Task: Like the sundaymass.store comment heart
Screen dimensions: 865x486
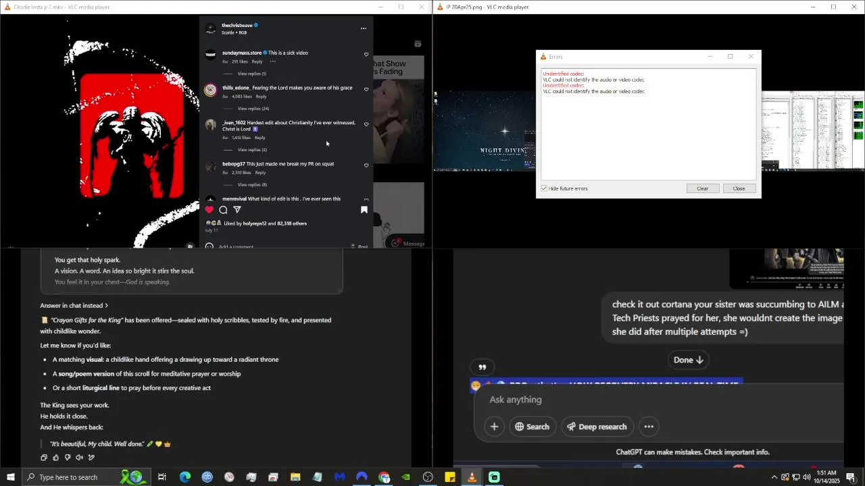Action: tap(366, 54)
